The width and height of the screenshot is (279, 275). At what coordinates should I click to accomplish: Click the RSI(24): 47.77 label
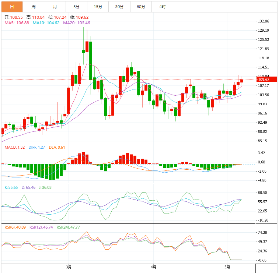pos(68,228)
